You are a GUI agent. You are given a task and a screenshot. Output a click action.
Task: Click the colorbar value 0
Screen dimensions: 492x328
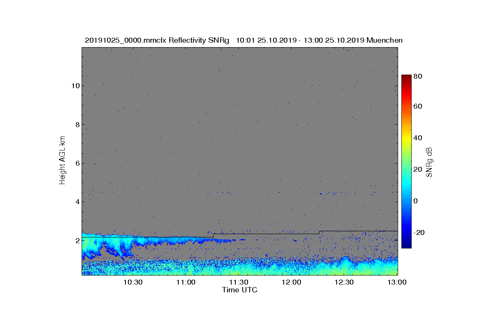pos(416,201)
